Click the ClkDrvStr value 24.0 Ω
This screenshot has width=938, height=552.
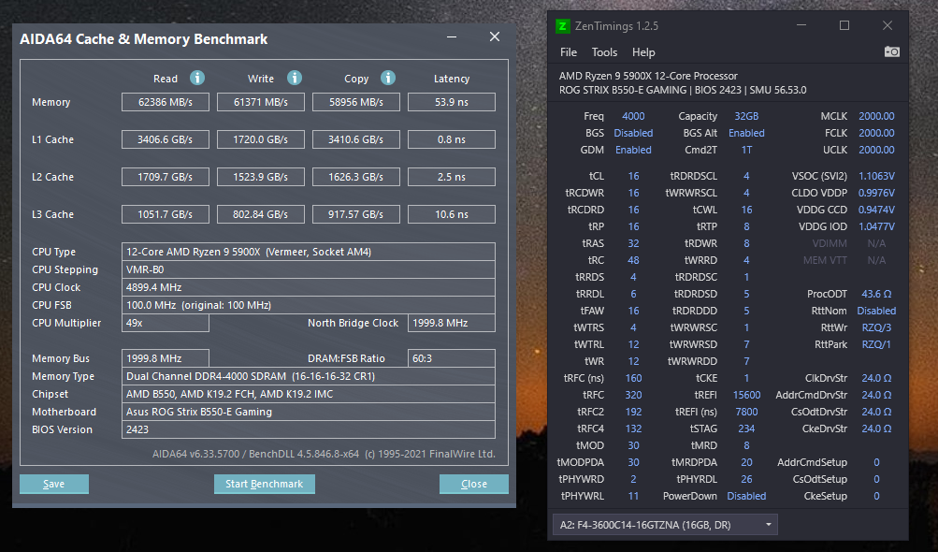point(876,378)
